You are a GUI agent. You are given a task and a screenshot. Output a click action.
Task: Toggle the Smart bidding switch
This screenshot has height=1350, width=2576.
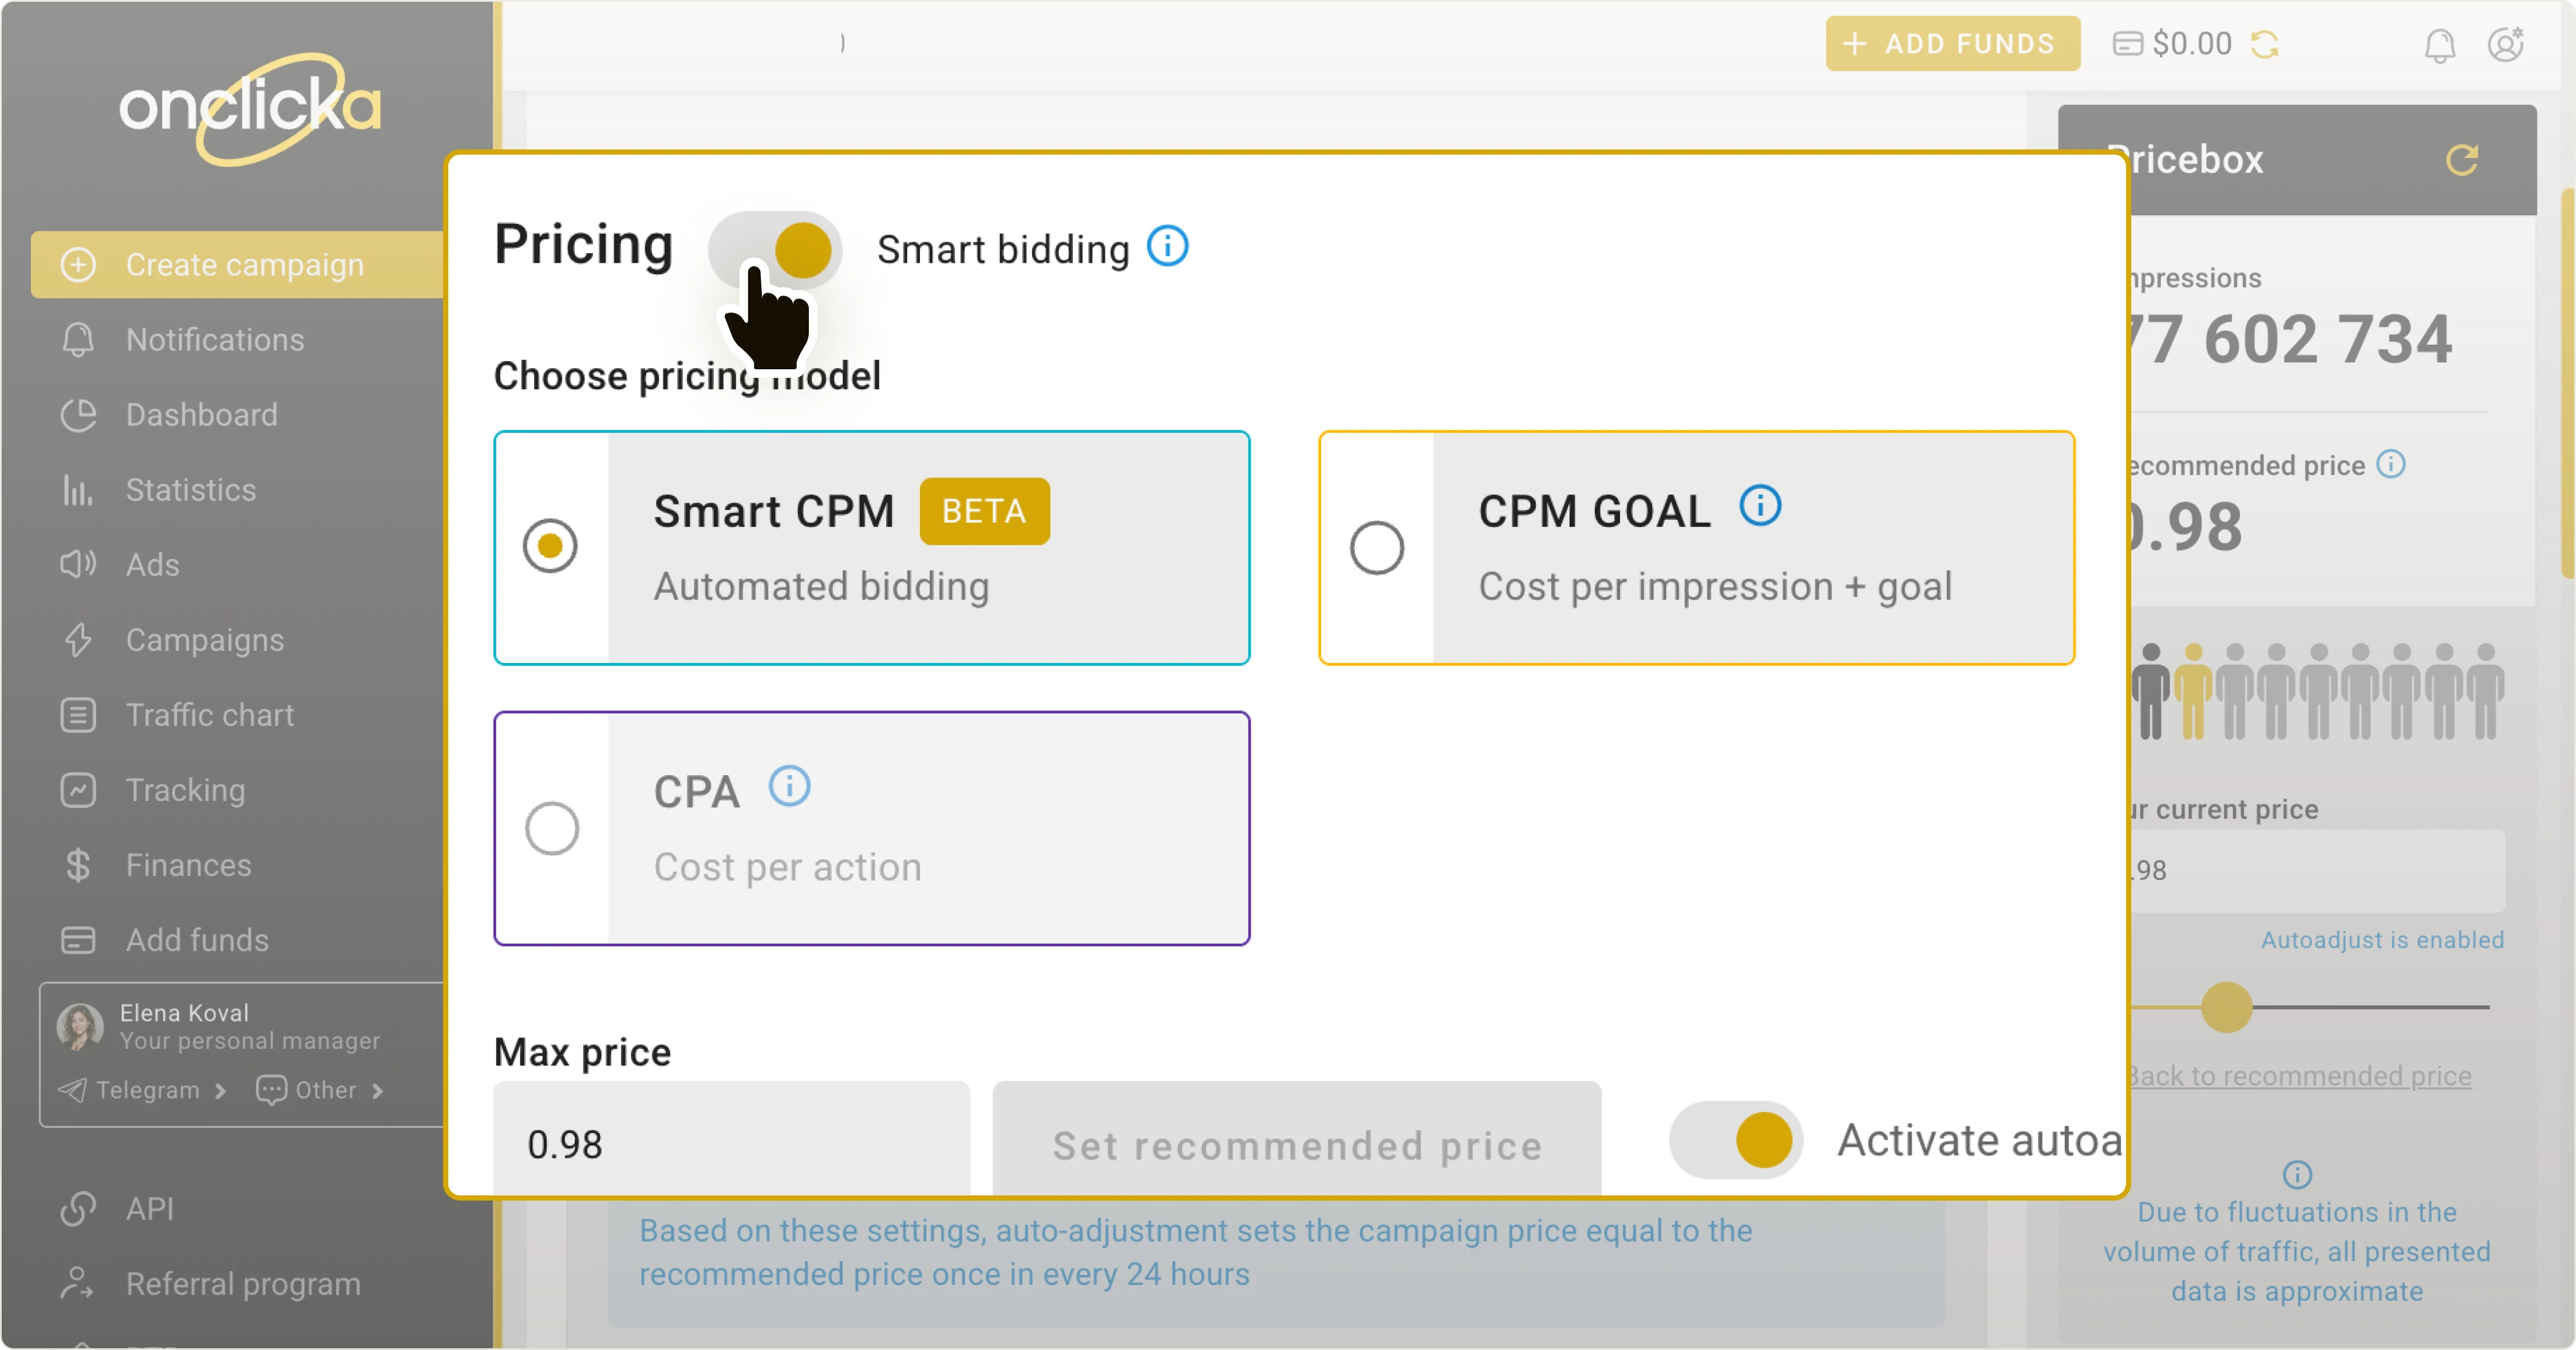click(776, 249)
